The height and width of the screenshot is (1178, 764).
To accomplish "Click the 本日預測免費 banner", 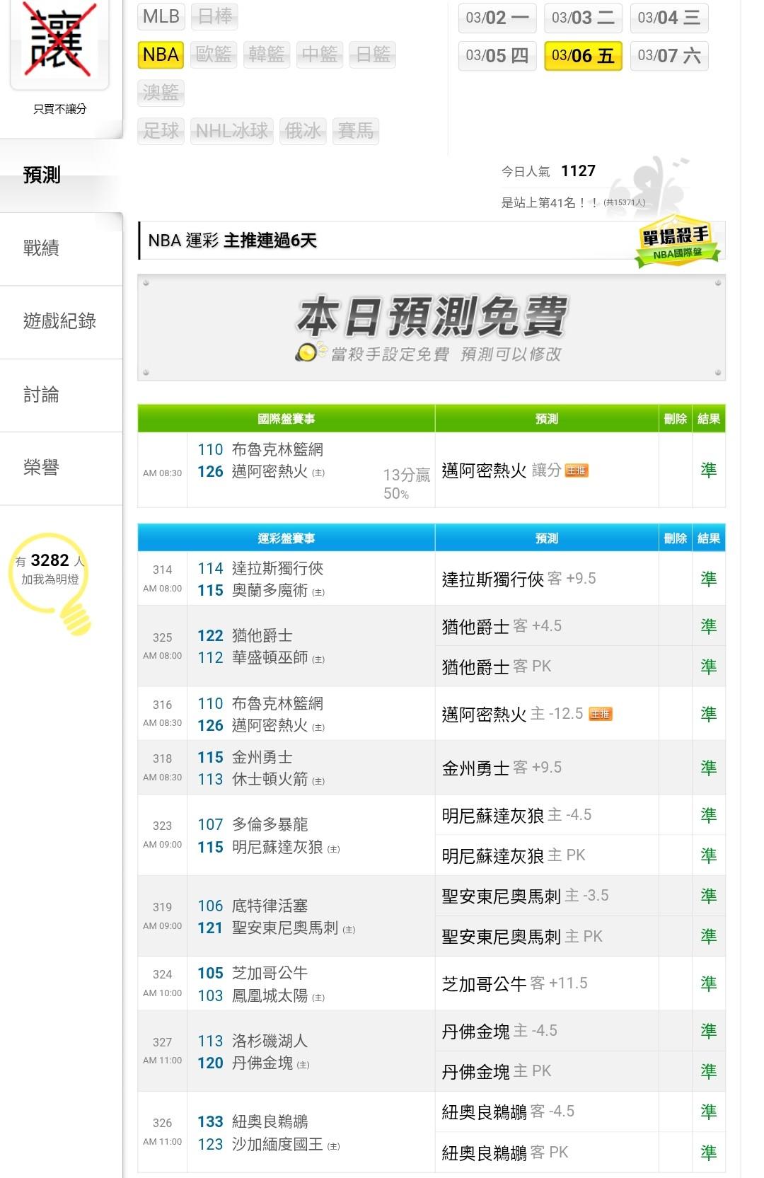I will point(432,328).
